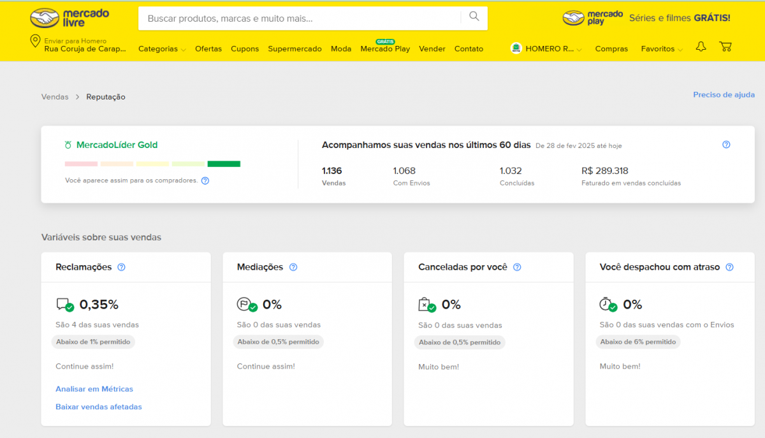Click help icon next to Reclamações
The height and width of the screenshot is (438, 765).
[122, 267]
